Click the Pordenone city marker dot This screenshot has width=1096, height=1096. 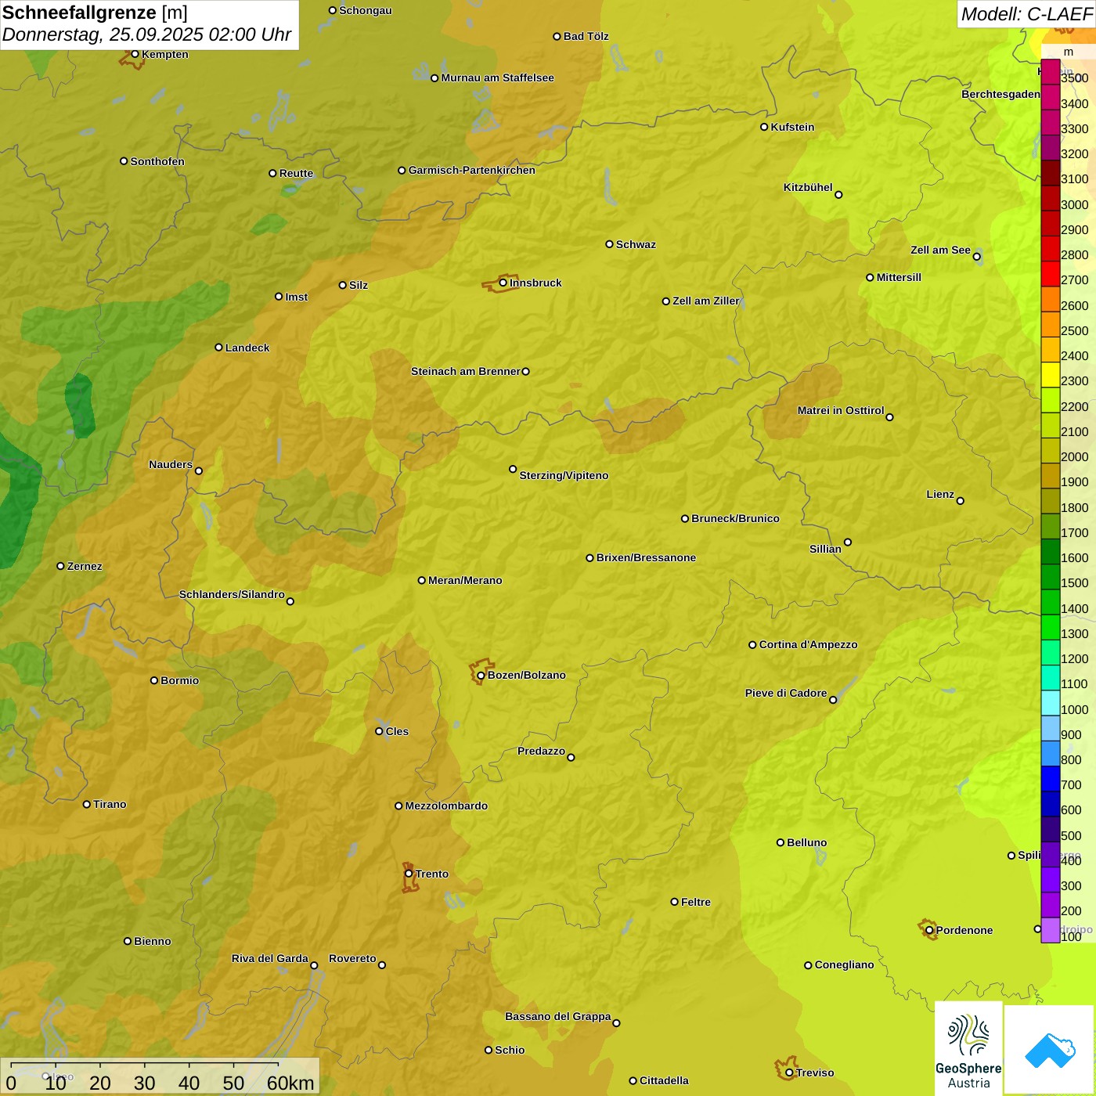coord(929,930)
